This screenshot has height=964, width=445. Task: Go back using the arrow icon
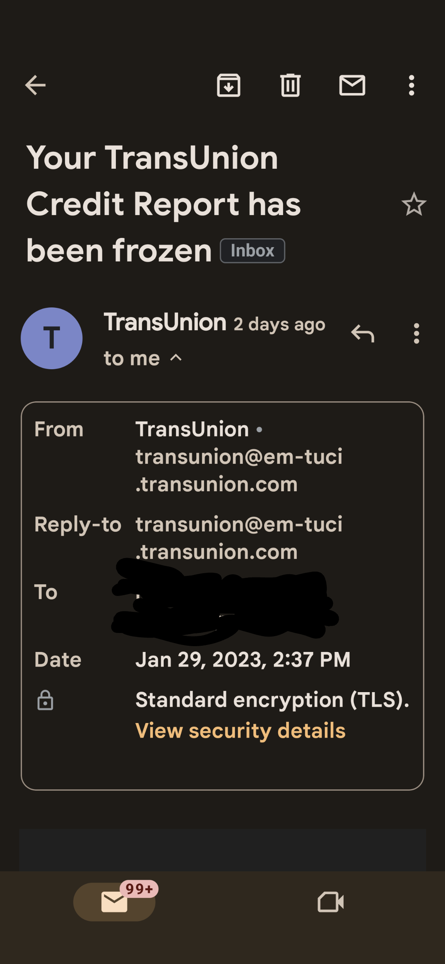(x=36, y=85)
